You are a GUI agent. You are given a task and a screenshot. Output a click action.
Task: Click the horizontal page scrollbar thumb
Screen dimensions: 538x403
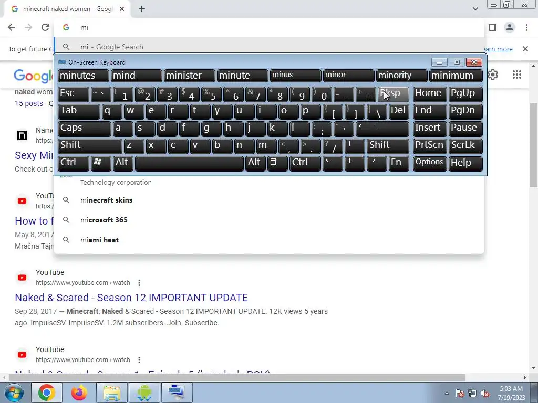coord(237,377)
